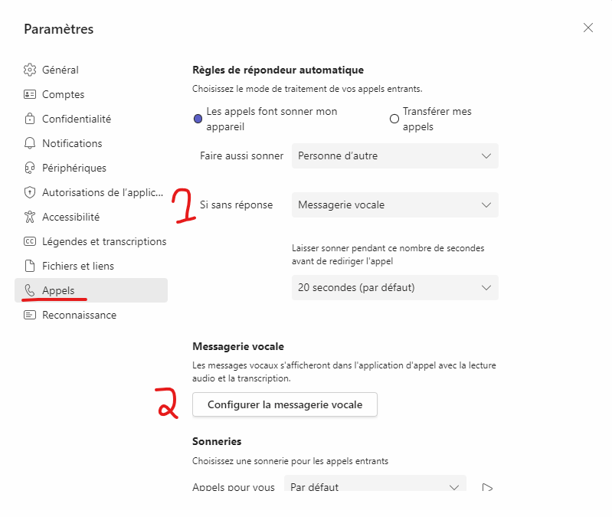
Task: Select 'Transférer mes appels' radio button
Action: [394, 119]
